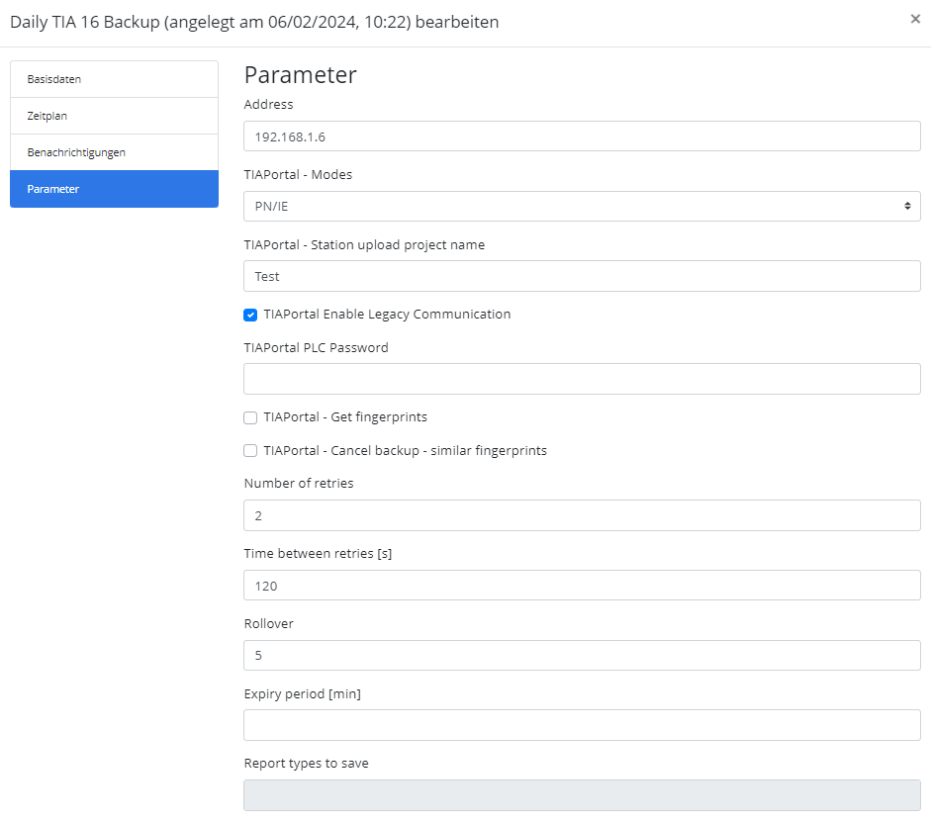Image resolution: width=931 pixels, height=822 pixels.
Task: Go to the Benachrichtigungen tab
Action: click(114, 152)
